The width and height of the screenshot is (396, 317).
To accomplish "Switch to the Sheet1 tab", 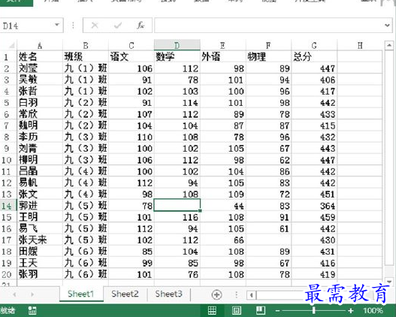I will (81, 294).
